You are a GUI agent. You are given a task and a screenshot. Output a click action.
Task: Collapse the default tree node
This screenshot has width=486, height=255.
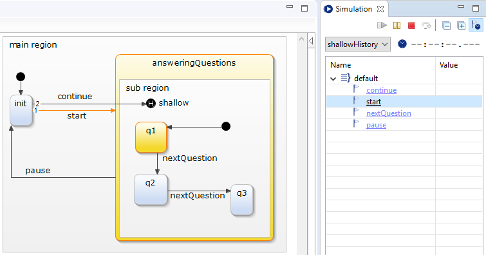[x=333, y=79]
